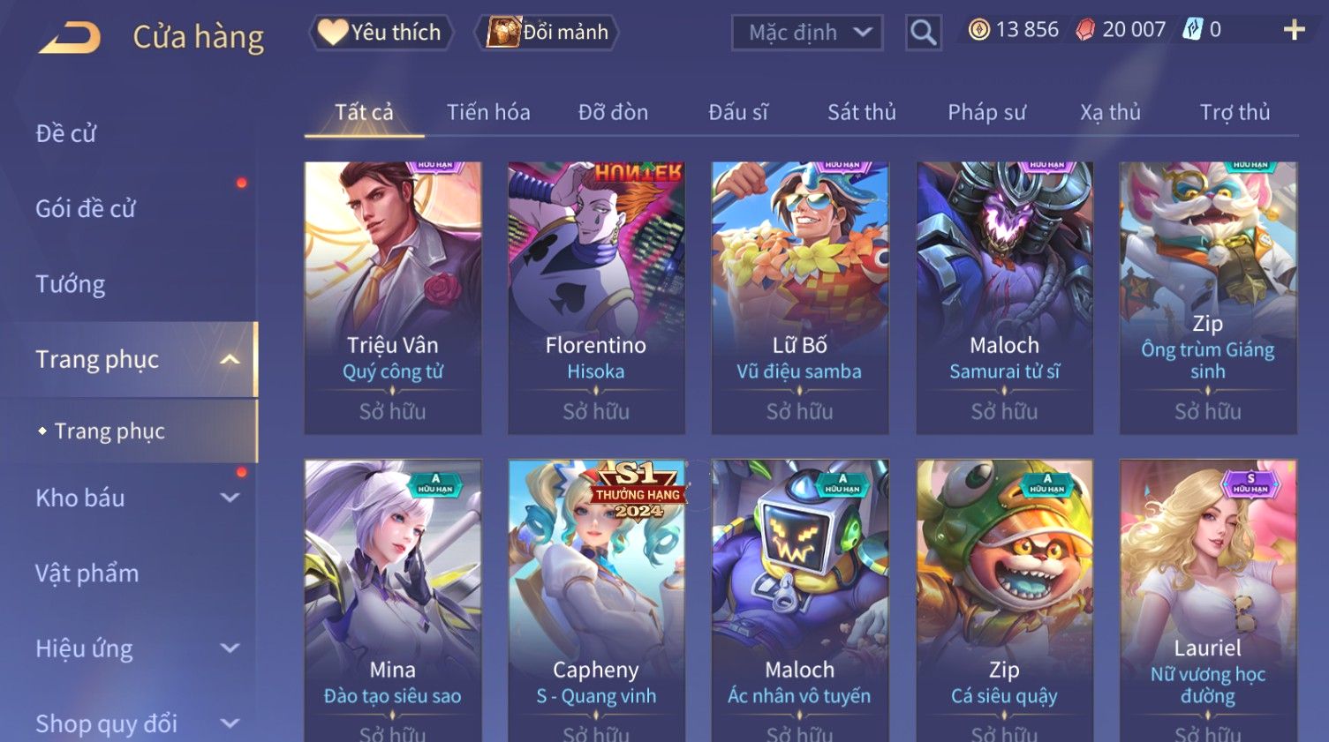Switch to the Tiến hóa tab
The height and width of the screenshot is (742, 1329).
(488, 112)
